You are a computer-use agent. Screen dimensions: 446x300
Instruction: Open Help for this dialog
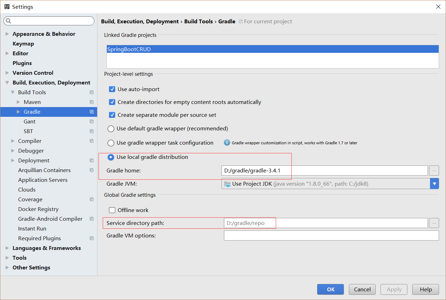(x=426, y=290)
